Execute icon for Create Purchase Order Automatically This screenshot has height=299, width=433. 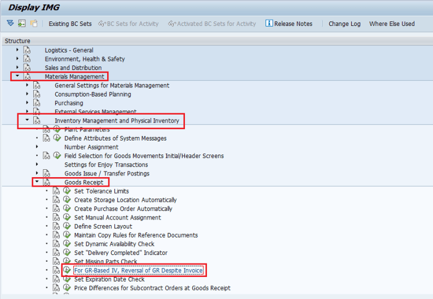pyautogui.click(x=67, y=208)
